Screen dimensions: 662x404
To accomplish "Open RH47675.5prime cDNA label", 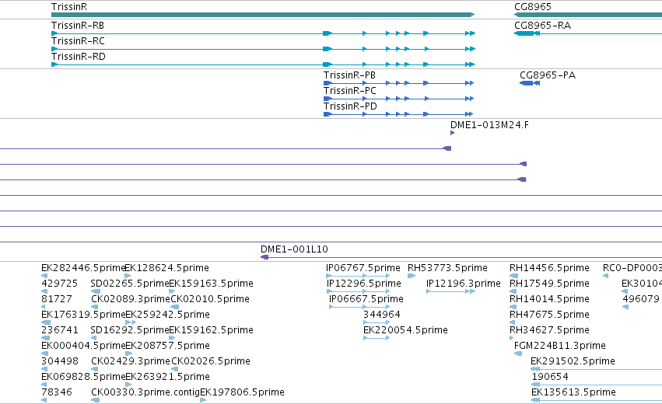I will point(549,315).
